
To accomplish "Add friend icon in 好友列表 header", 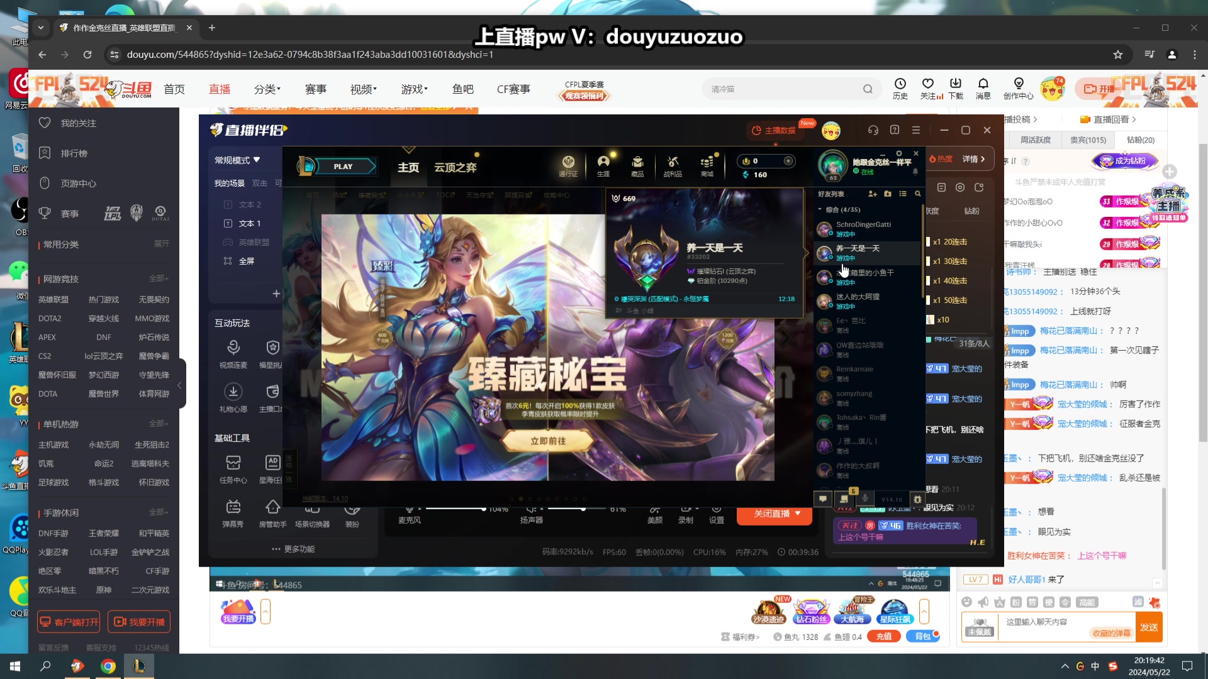I will pyautogui.click(x=872, y=194).
